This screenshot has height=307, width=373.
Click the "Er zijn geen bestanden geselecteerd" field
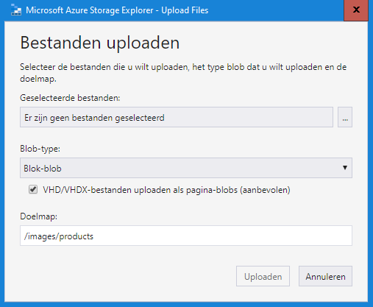177,117
